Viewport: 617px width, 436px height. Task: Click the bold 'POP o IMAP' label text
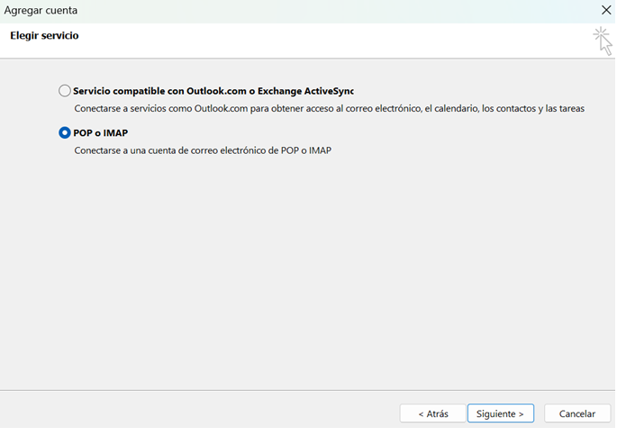(x=101, y=132)
